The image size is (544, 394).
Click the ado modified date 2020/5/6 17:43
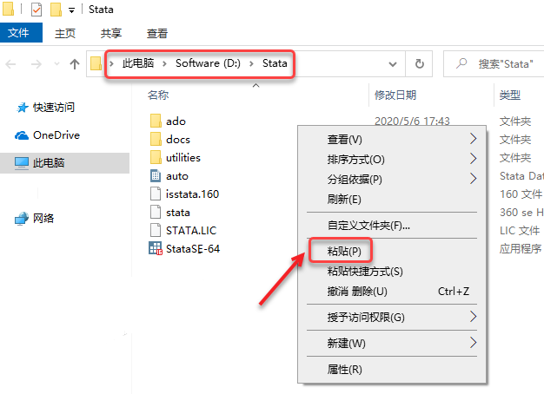412,121
